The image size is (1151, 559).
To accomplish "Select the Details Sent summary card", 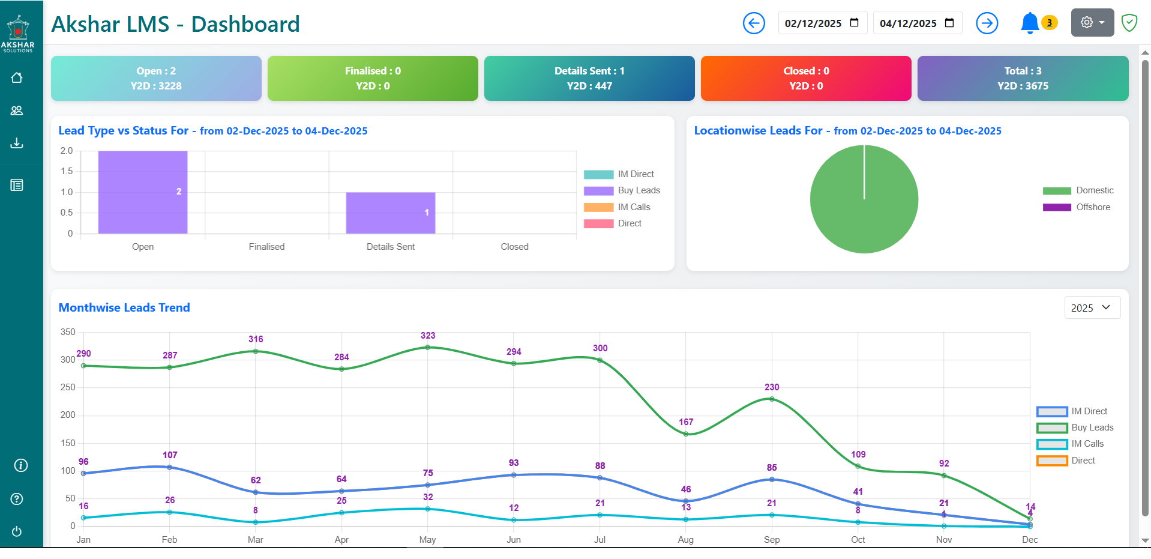I will 589,79.
